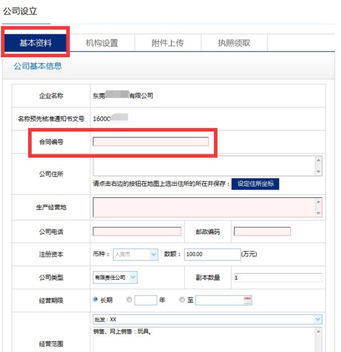Click the 公司住所 scroll up arrow
This screenshot has width=341, height=352.
(x=319, y=160)
